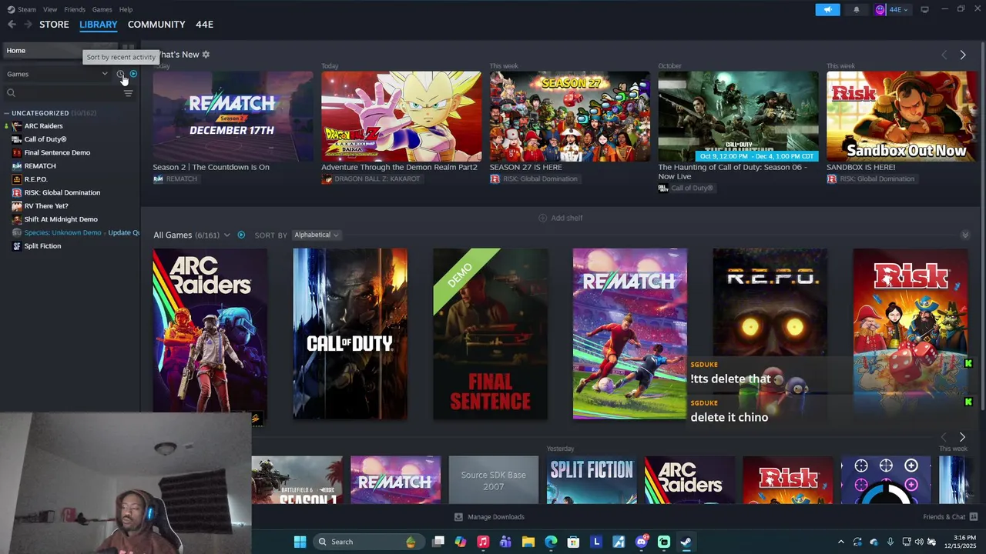Go to library Home
This screenshot has width=986, height=554.
click(15, 51)
